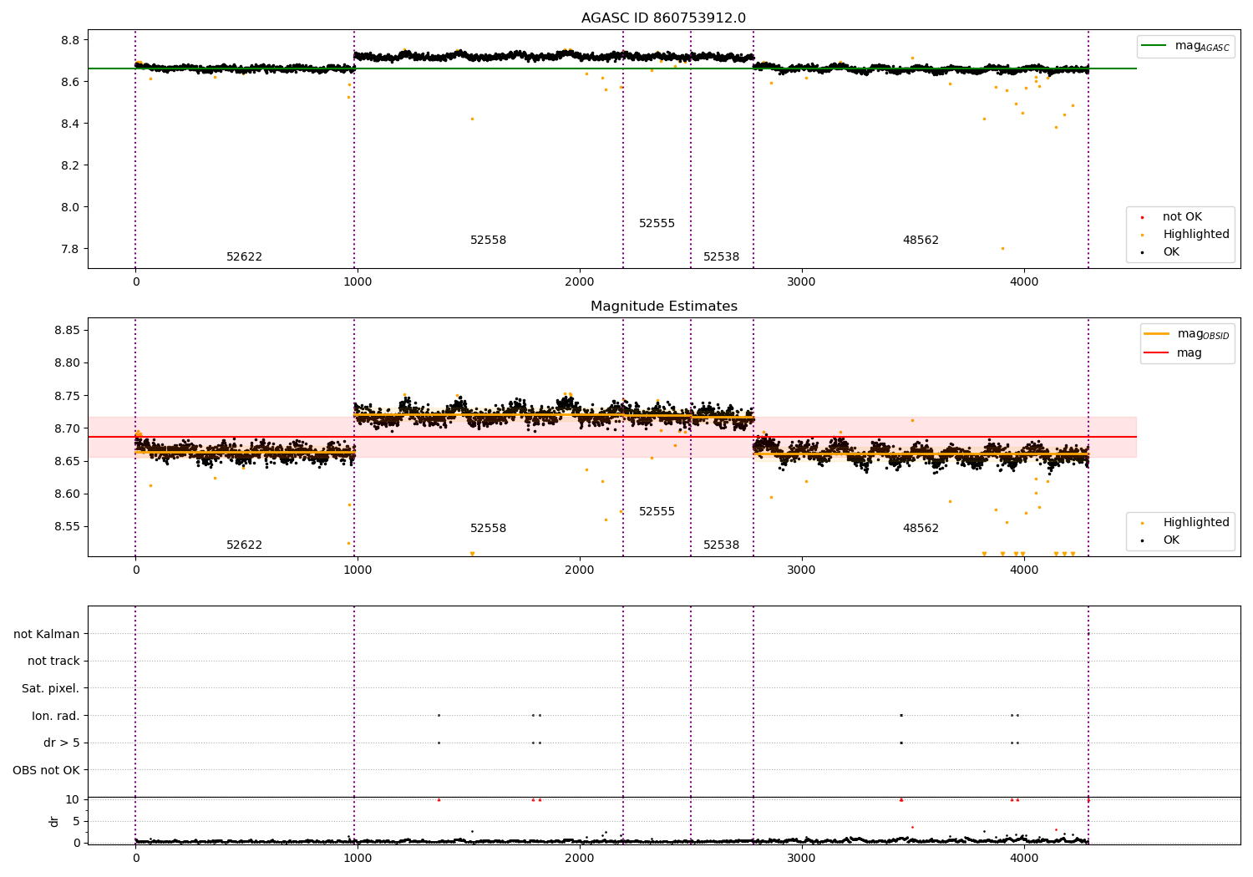Click the 8.70 y-tick in Magnitude Estimates
Screen dimensions: 1253x877
point(67,428)
